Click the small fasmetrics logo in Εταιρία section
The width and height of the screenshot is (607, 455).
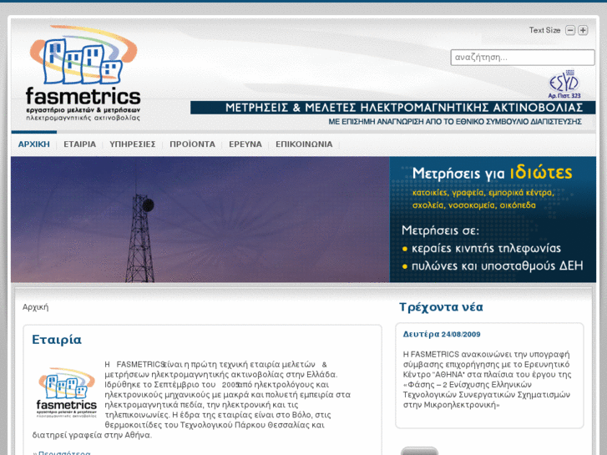coord(66,392)
